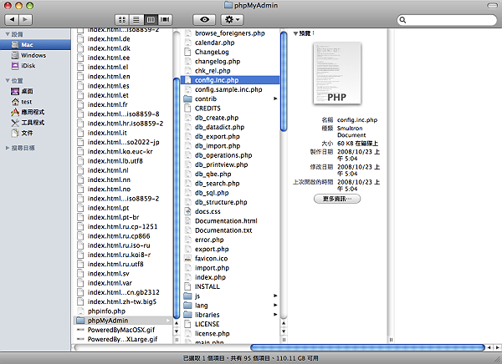Select the docs.css file
This screenshot has width=502, height=364.
(230, 211)
